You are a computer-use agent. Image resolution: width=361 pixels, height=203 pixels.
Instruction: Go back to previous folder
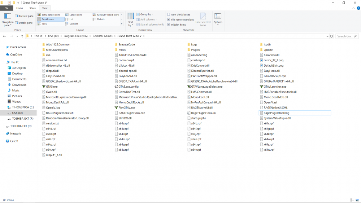[x=4, y=36]
